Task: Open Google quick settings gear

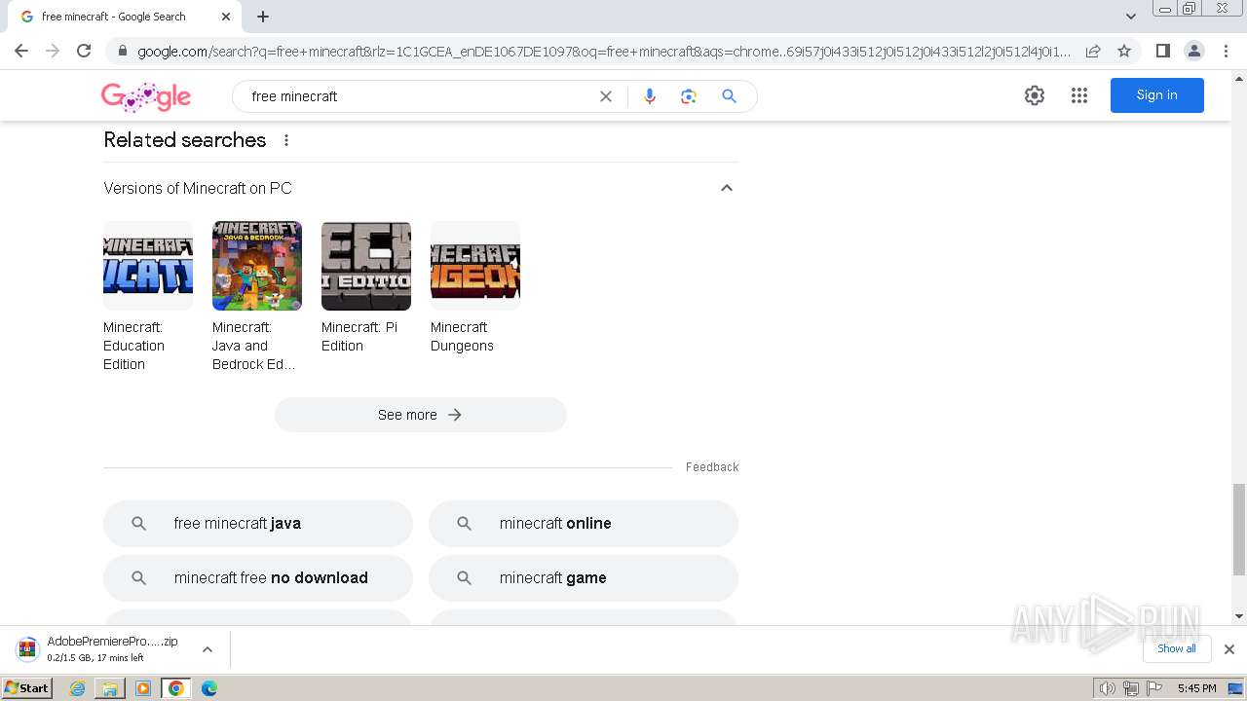Action: [1035, 95]
